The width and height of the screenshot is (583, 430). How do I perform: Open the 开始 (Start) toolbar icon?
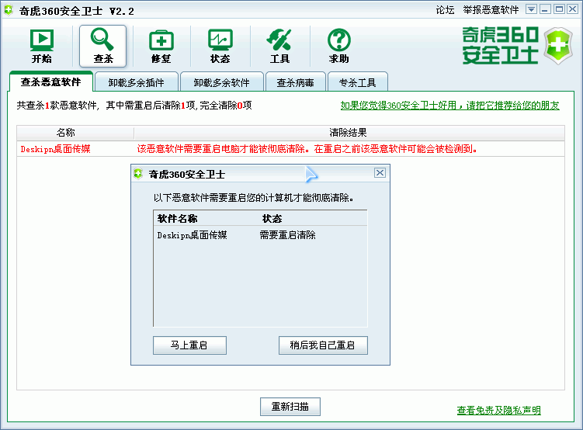click(x=42, y=46)
